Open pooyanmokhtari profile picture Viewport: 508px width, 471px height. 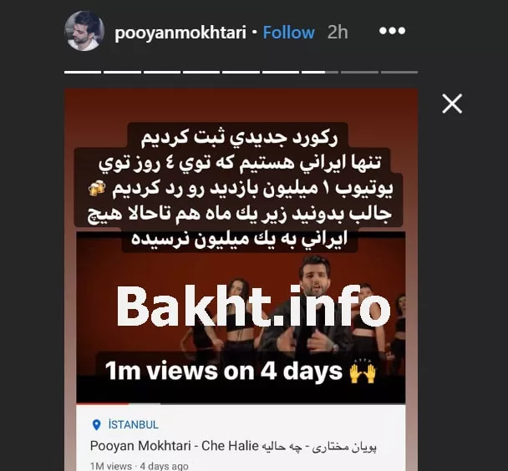point(84,31)
